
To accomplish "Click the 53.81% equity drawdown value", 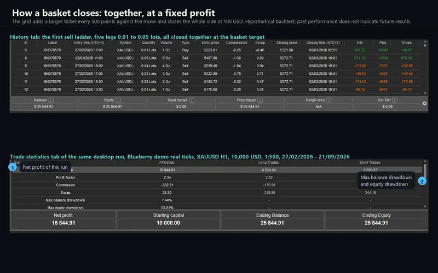I will (167, 207).
